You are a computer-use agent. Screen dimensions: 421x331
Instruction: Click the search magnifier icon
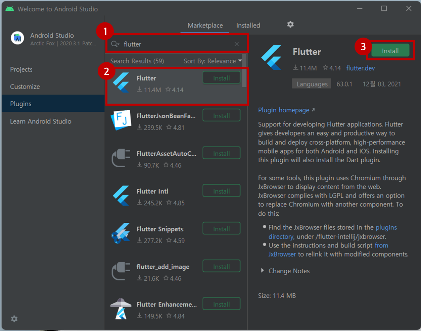coord(115,44)
